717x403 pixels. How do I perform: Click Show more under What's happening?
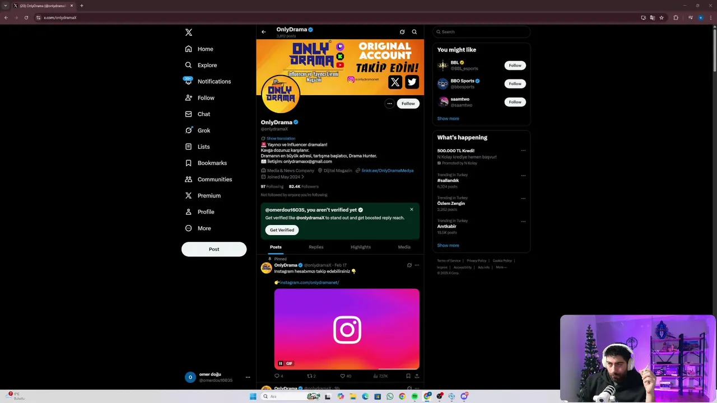(448, 246)
